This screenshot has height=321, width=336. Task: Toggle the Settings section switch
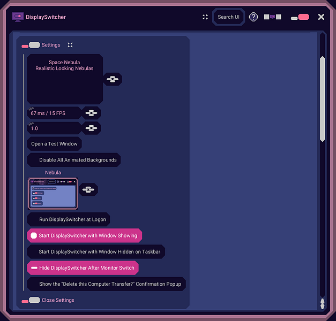[x=31, y=45]
